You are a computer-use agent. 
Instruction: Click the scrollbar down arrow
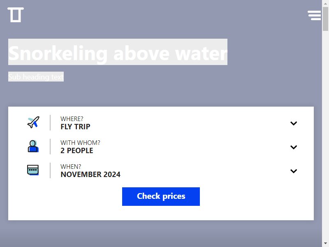click(325, 244)
